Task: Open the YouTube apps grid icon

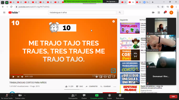Action: [159, 12]
